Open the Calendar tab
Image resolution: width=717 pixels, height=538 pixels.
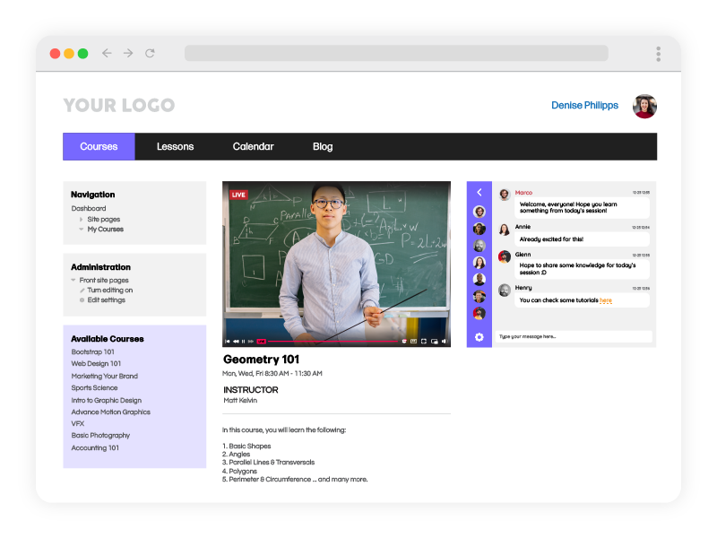coord(253,147)
